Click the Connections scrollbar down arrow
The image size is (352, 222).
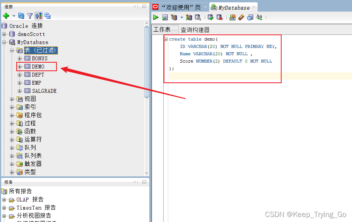[x=147, y=173]
